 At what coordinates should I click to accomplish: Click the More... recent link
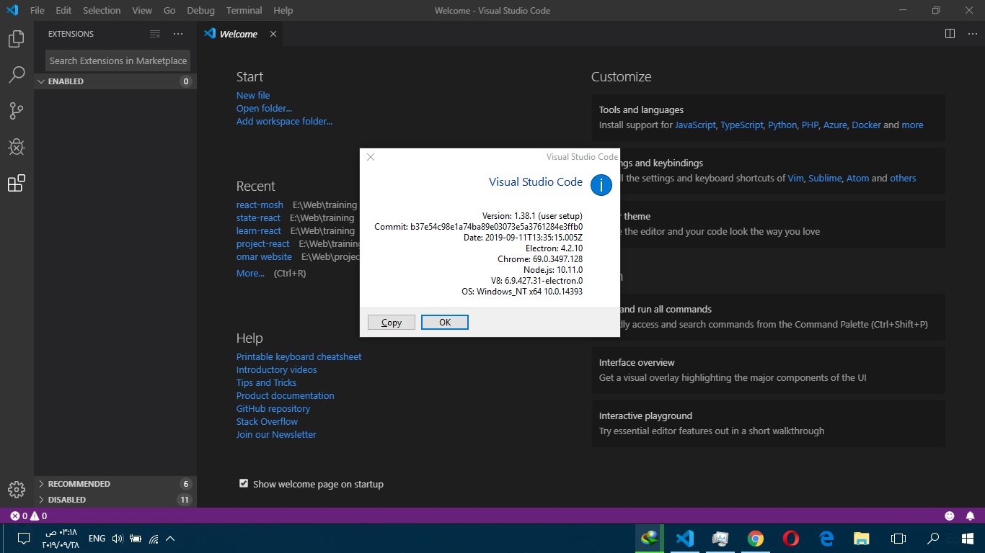pos(250,273)
